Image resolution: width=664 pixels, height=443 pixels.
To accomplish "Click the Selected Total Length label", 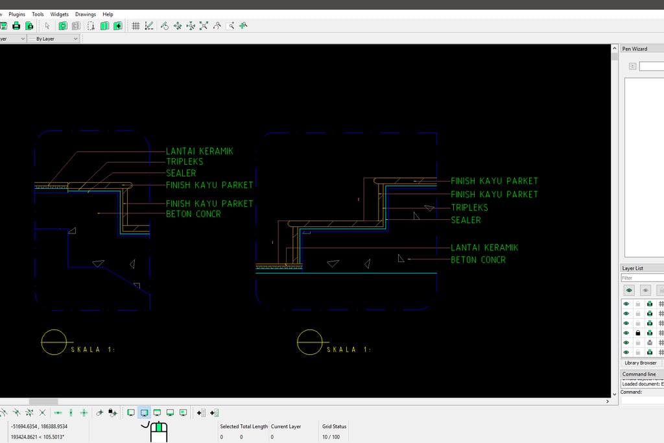I will [x=244, y=427].
